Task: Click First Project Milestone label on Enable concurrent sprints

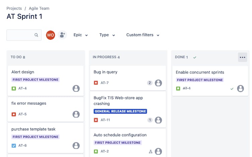Action: pyautogui.click(x=200, y=80)
